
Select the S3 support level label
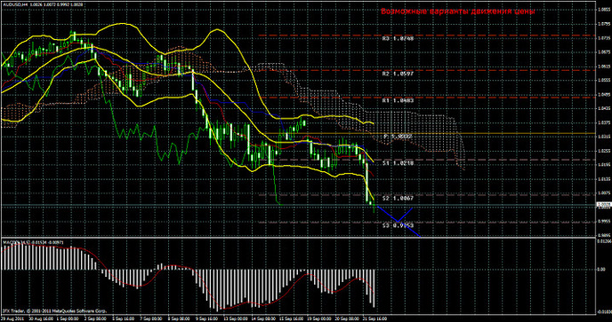398,225
